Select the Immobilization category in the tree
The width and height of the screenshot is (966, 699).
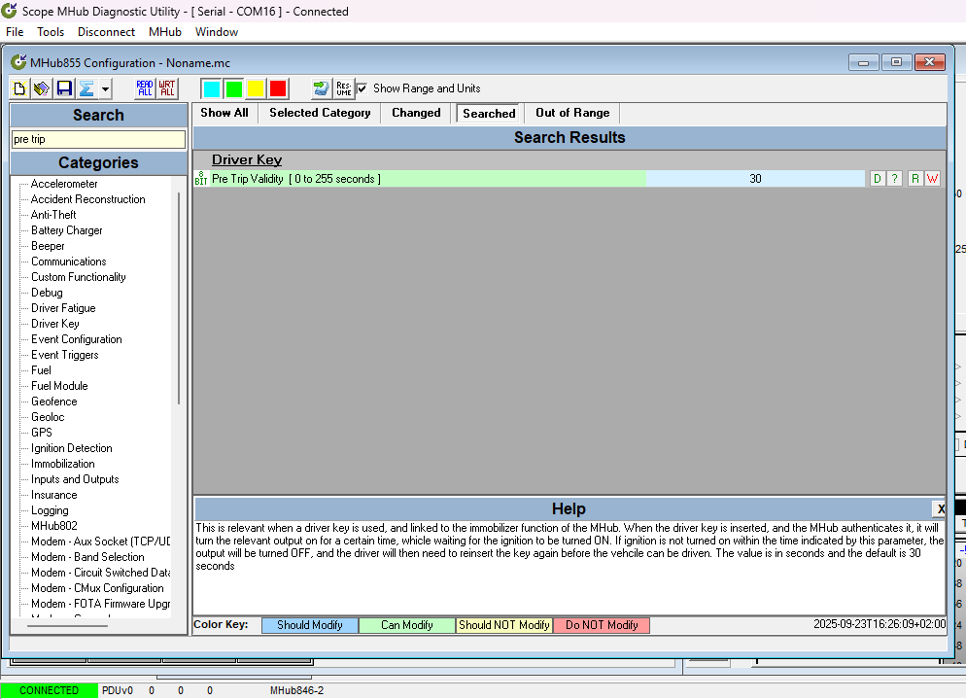pos(62,464)
